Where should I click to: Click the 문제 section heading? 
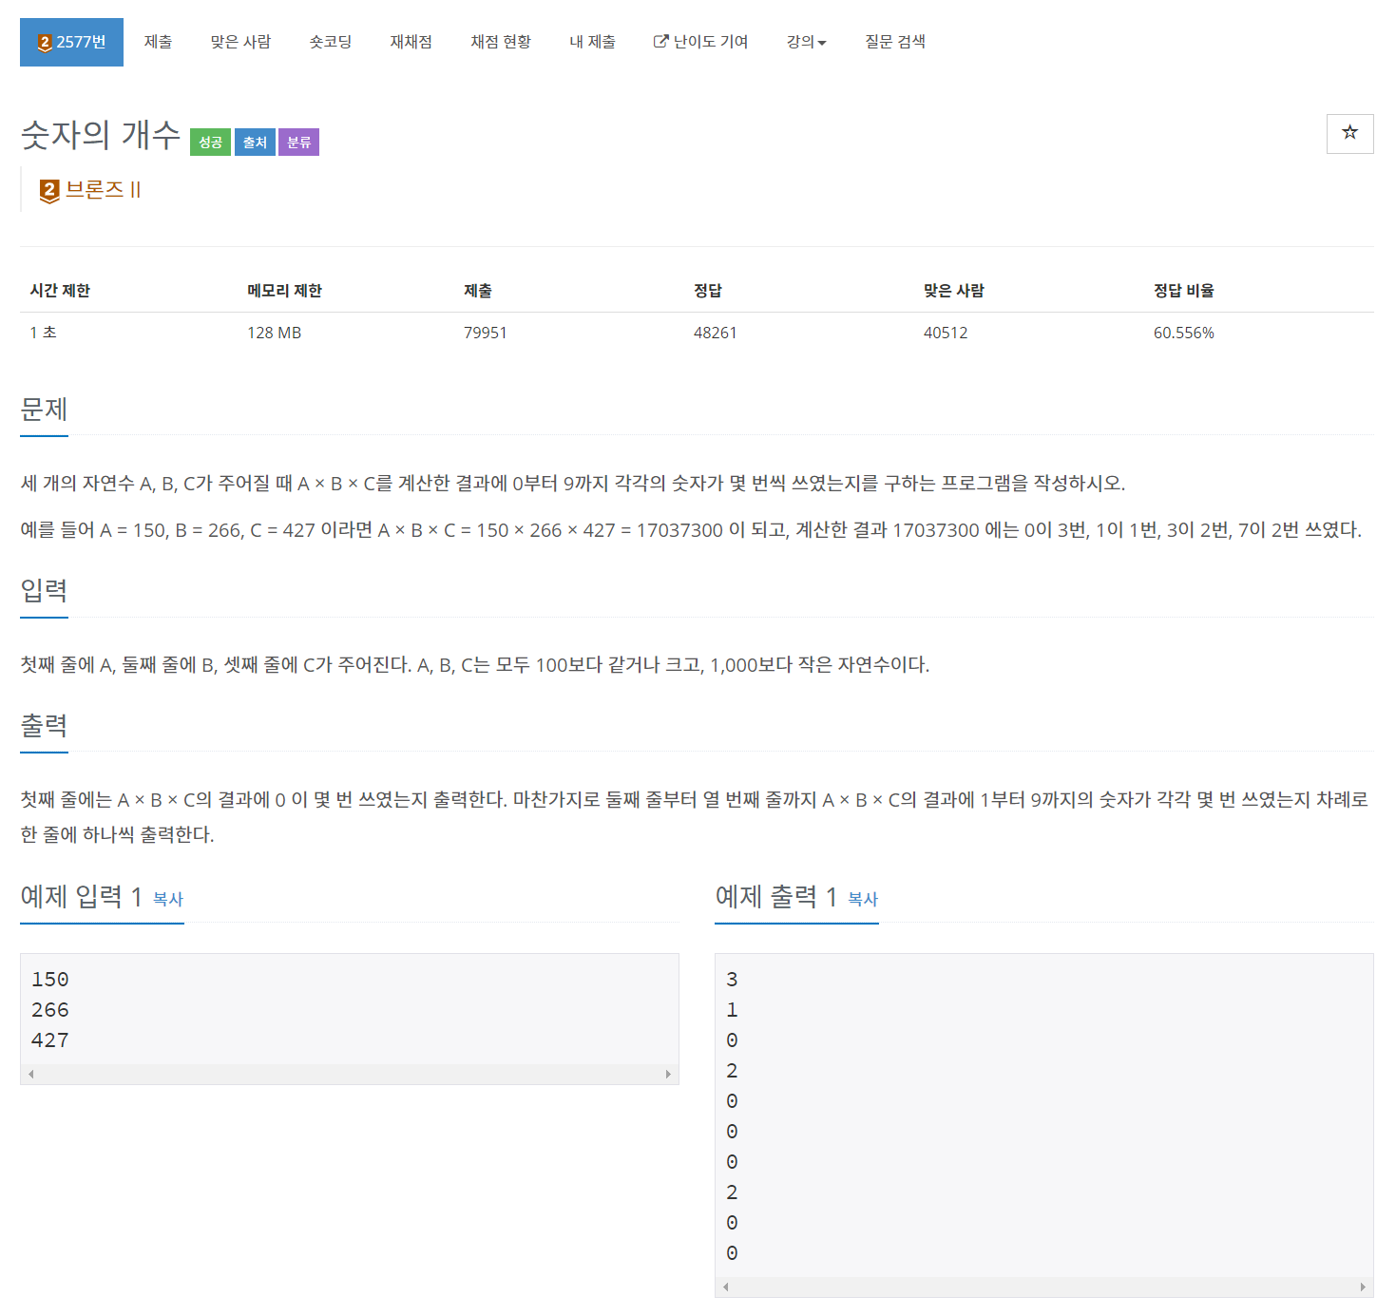pyautogui.click(x=44, y=410)
